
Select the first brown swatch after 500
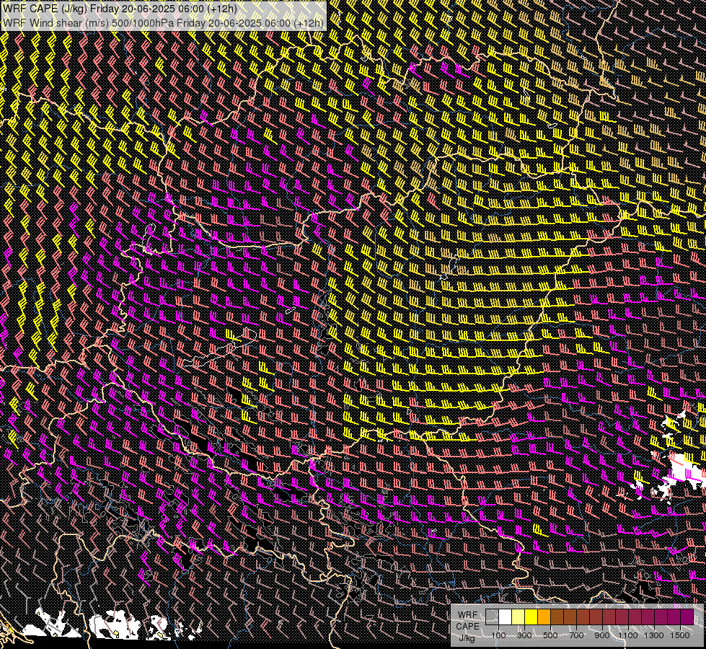(557, 617)
